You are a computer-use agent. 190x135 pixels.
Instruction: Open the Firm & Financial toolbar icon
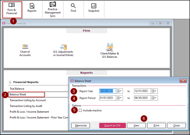12,10
